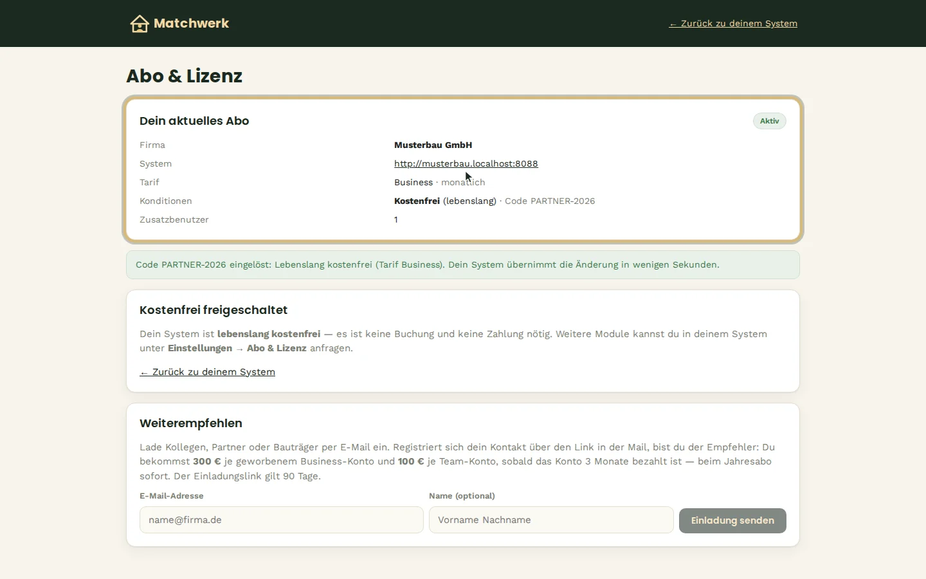
Task: Follow the Zurück zu deinem System link under Kostenfrei freigeschaltet
Action: [x=207, y=372]
